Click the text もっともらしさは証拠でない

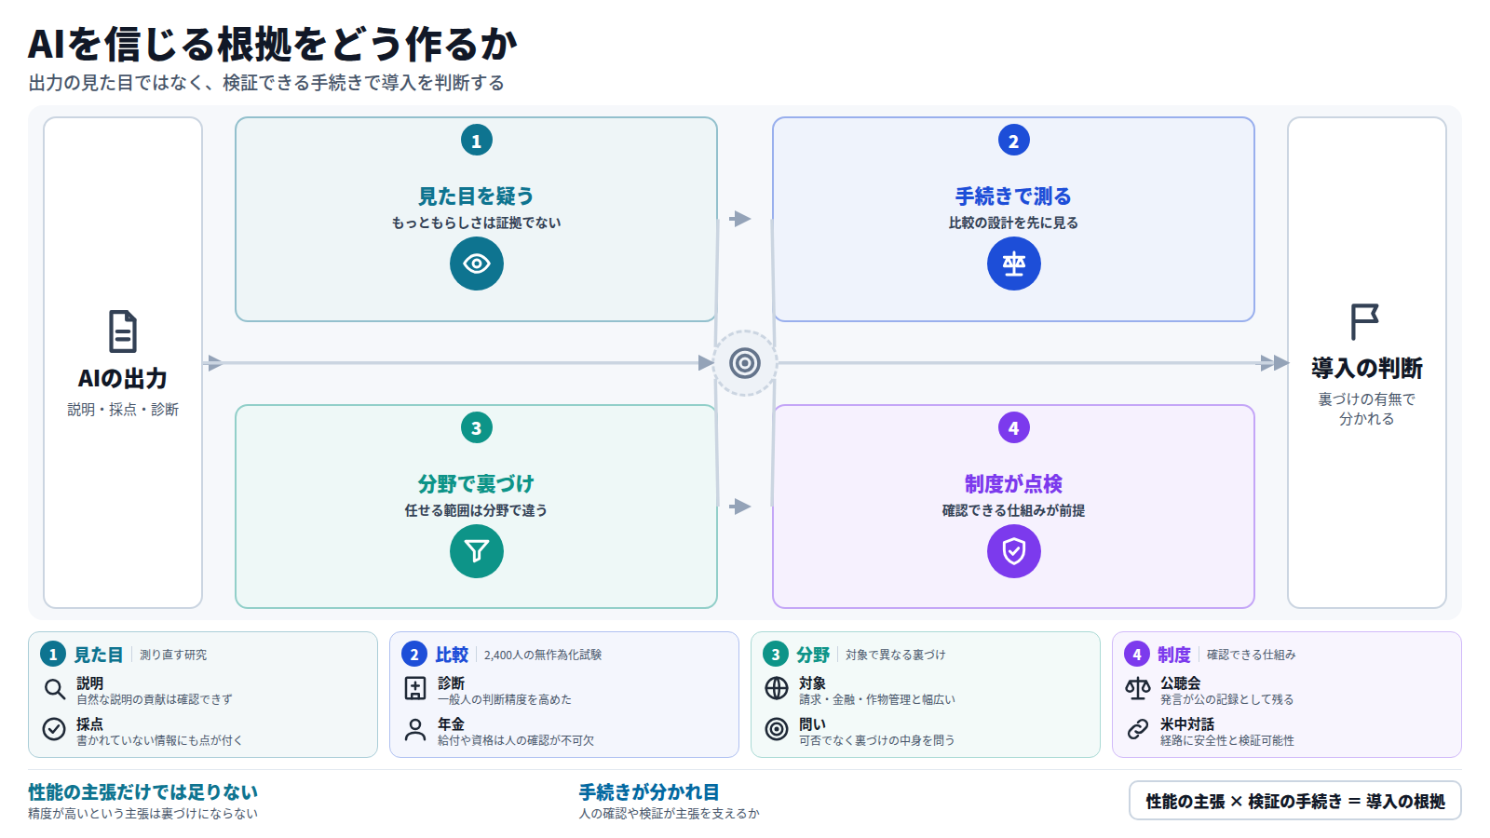click(x=476, y=223)
